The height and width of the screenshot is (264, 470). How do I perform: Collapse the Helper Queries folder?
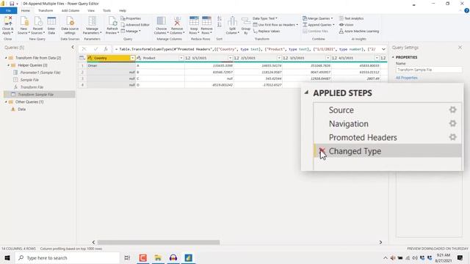[9, 65]
